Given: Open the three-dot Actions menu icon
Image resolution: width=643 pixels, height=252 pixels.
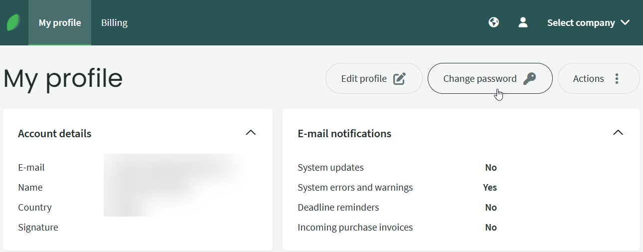Looking at the screenshot, I should click(617, 79).
